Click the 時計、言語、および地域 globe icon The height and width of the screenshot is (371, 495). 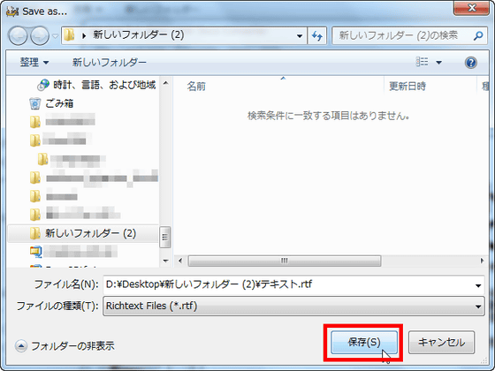43,85
